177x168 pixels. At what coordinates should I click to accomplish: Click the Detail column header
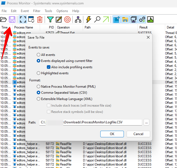click(171, 27)
